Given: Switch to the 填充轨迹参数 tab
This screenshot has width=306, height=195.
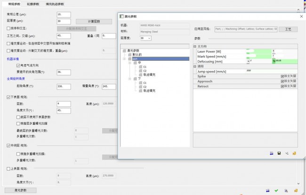Looking at the screenshot, I should point(56,3).
